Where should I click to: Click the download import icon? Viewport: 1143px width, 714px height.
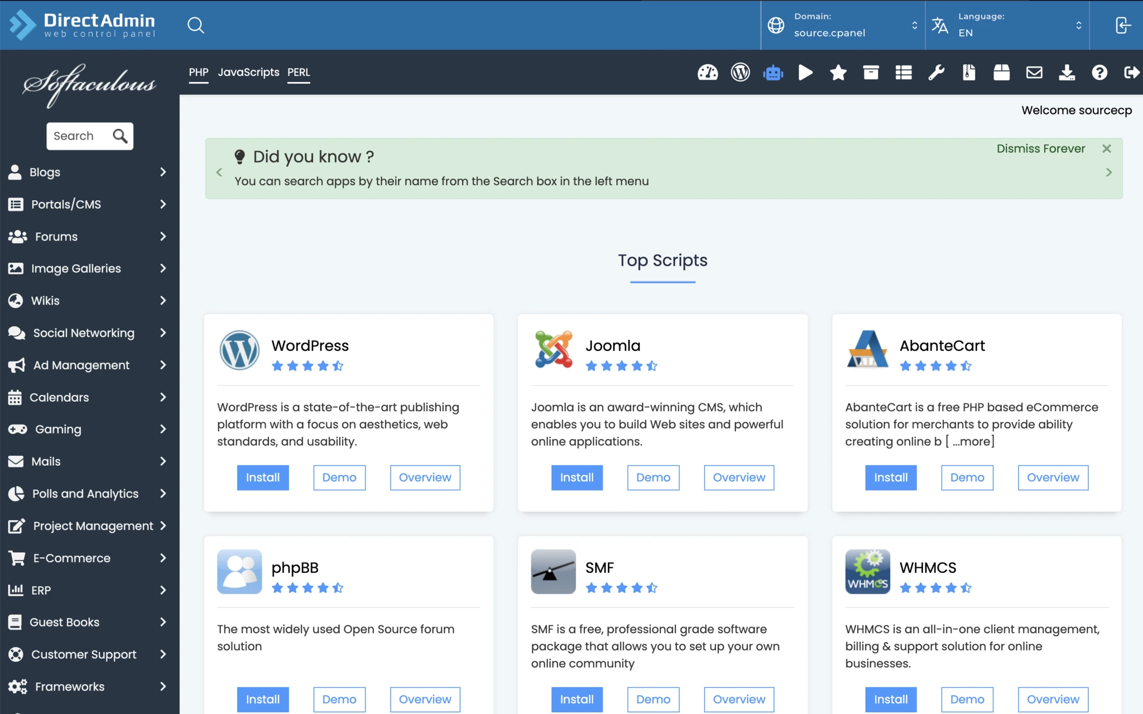point(1067,73)
